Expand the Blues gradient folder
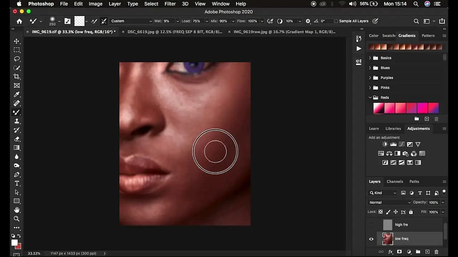This screenshot has height=257, width=458. click(x=370, y=68)
